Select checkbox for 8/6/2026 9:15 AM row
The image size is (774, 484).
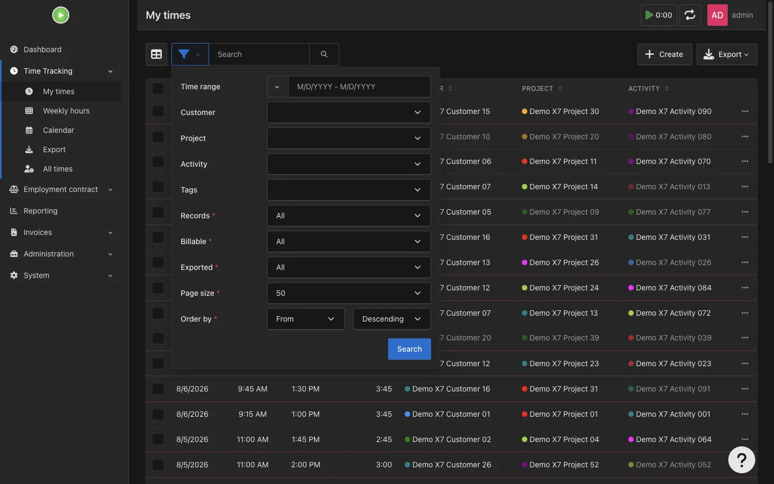(x=157, y=414)
